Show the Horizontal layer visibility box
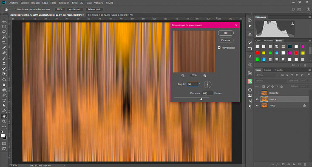The width and height of the screenshot is (312, 167). click(257, 93)
